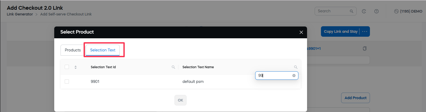The height and width of the screenshot is (112, 426).
Task: Toggle the select-all header checkbox
Action: (67, 67)
